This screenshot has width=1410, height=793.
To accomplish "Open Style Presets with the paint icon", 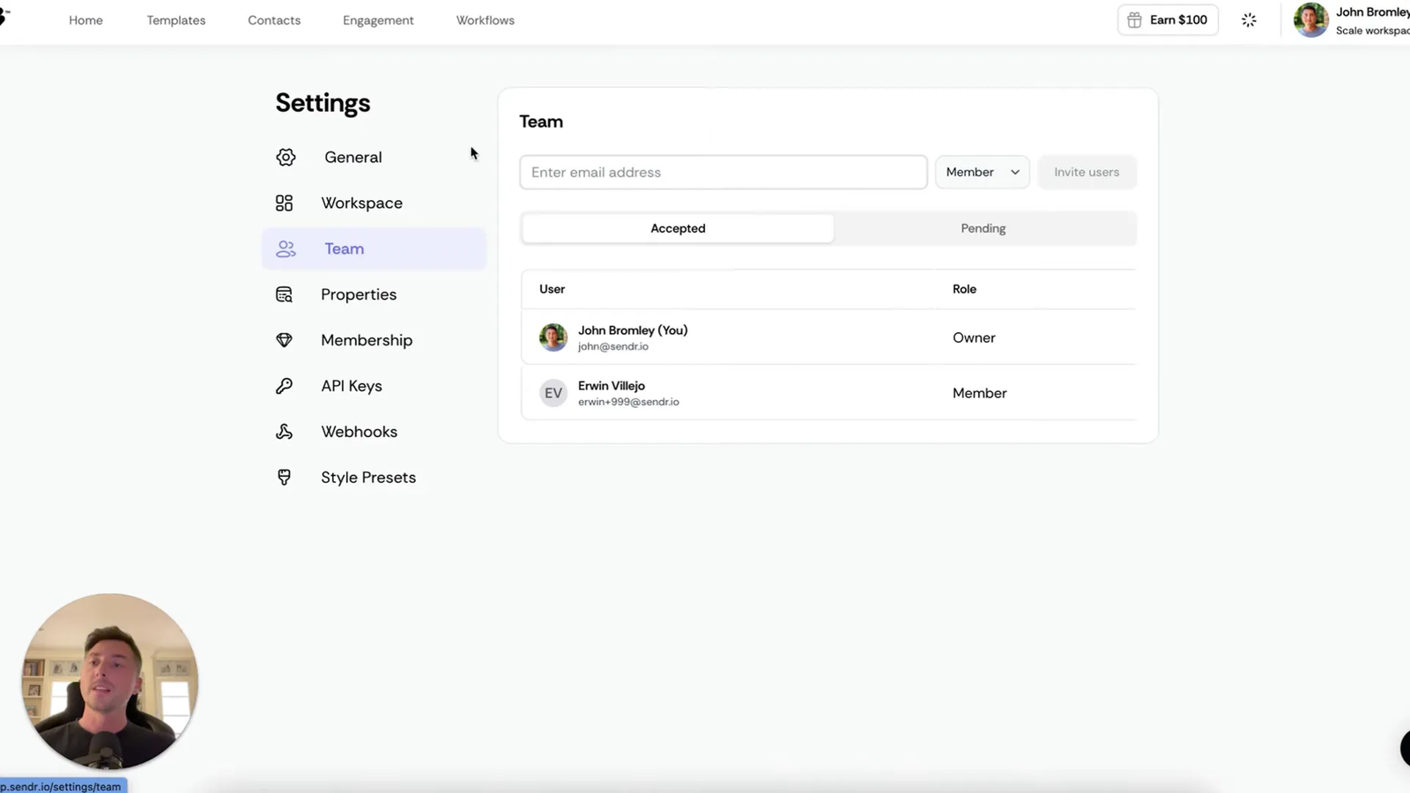I will click(x=283, y=477).
